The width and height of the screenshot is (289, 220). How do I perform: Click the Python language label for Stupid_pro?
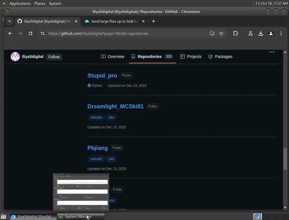95,85
